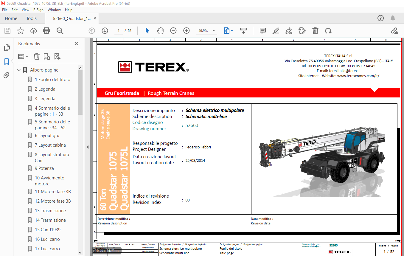Open the Page Thumbnails panel
Image resolution: width=404 pixels, height=256 pixels.
click(7, 47)
